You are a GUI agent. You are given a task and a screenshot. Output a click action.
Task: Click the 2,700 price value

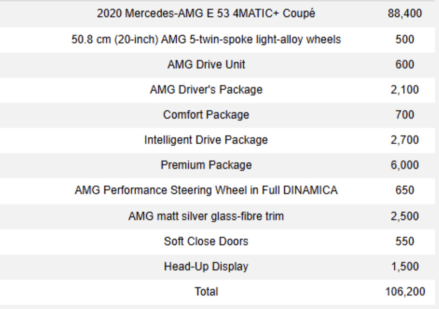tap(405, 140)
